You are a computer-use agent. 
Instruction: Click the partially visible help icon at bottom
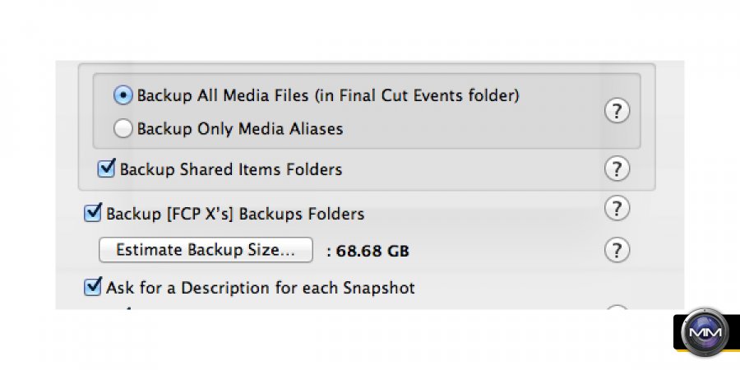coord(617,309)
